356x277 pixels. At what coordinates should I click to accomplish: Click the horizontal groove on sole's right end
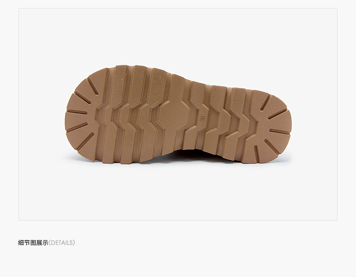click(x=279, y=132)
